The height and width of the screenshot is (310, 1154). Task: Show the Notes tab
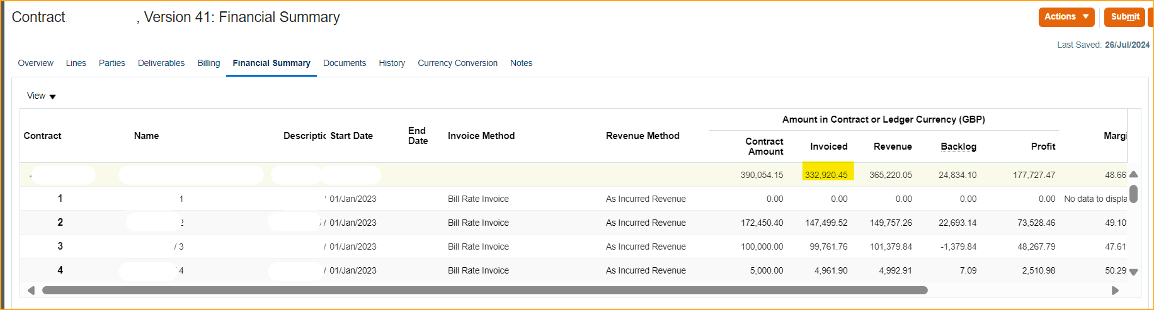(521, 63)
